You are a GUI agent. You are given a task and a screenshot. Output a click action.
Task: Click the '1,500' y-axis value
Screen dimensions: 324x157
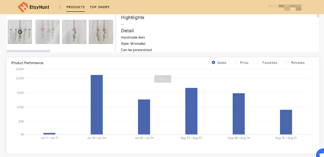(20, 93)
